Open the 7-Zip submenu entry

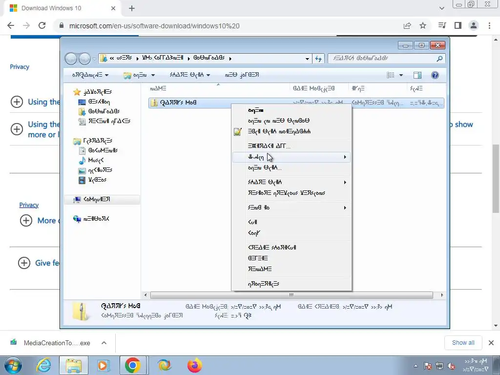[x=292, y=157]
